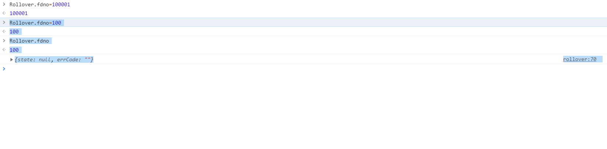This screenshot has width=607, height=149.
Task: Click the "state: null" property in the object preview
Action: (34, 59)
